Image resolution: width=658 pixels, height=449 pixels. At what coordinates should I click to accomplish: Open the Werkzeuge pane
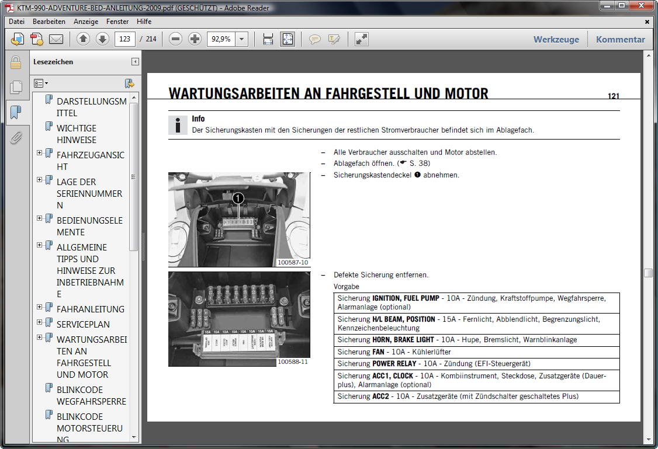[x=556, y=40]
